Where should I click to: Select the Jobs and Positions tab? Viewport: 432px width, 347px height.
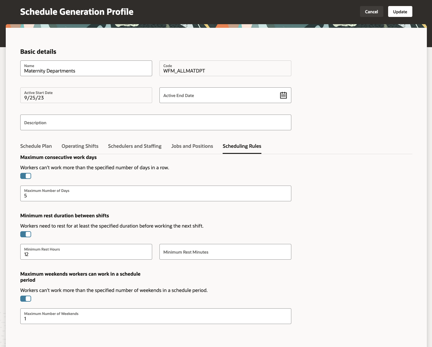pos(192,146)
